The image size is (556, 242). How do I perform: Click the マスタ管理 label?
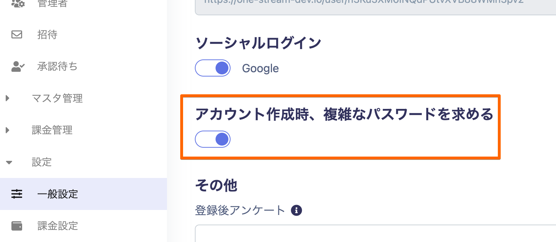point(57,98)
